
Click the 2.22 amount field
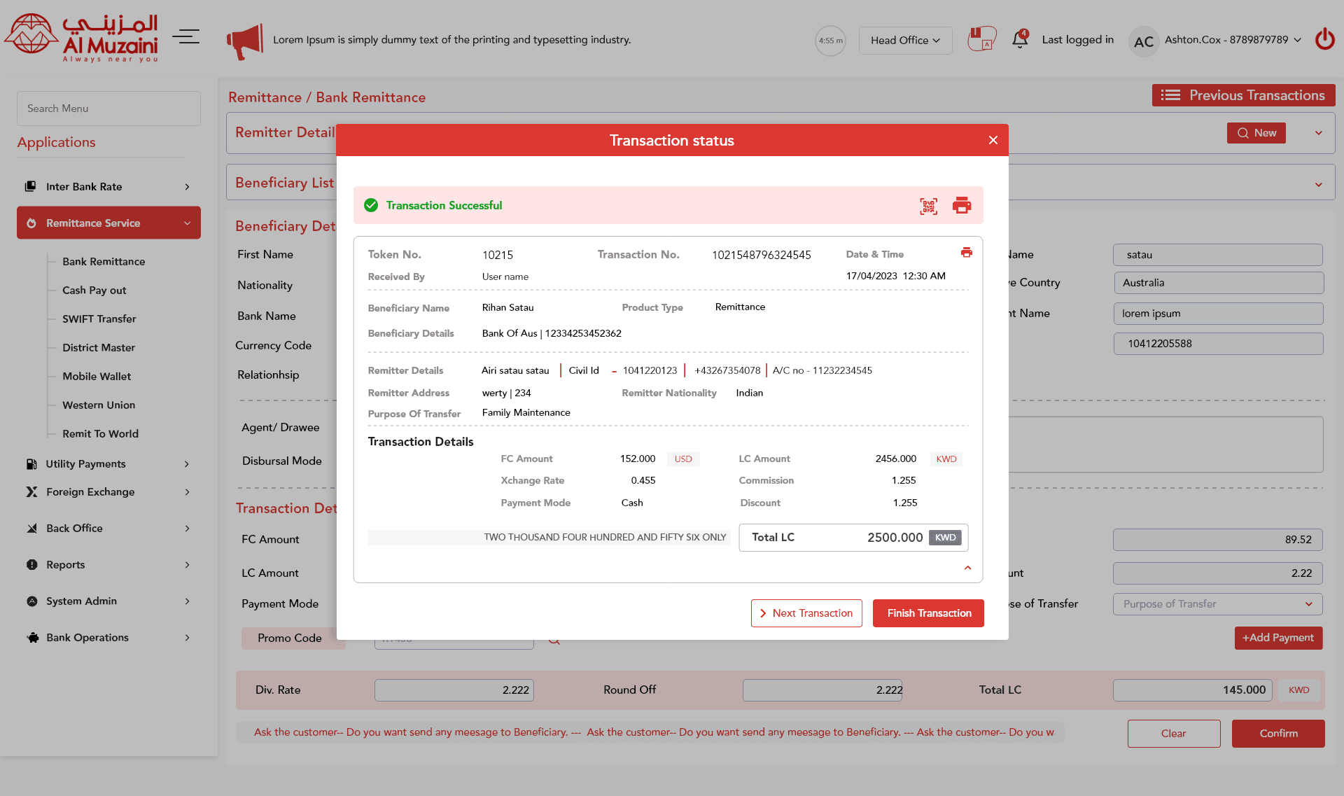pos(1218,573)
